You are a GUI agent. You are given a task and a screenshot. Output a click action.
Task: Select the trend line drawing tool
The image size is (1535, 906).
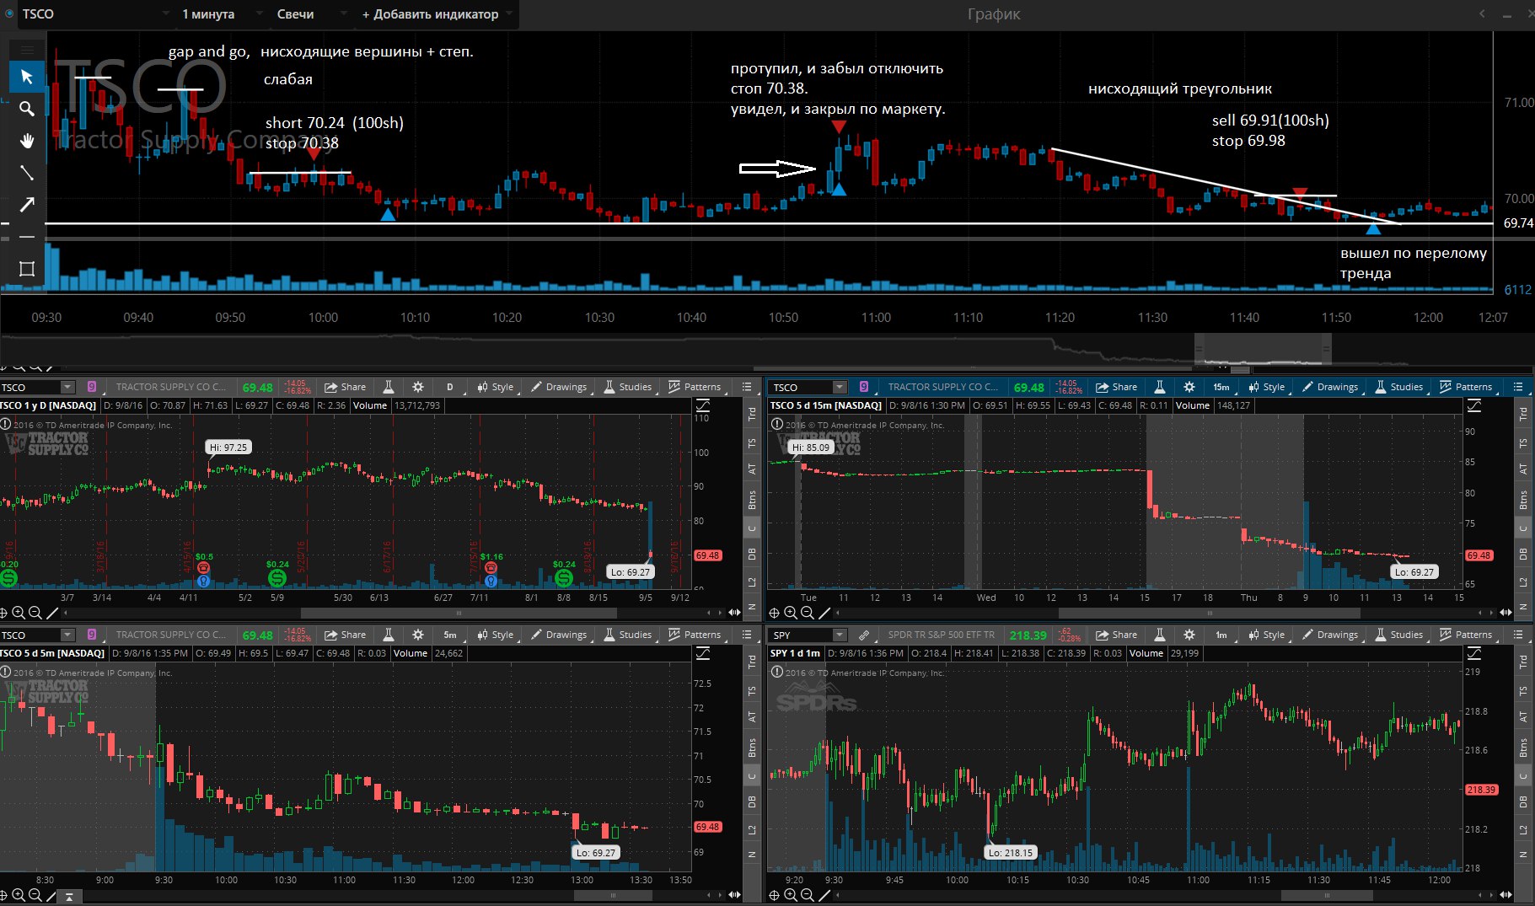point(26,173)
